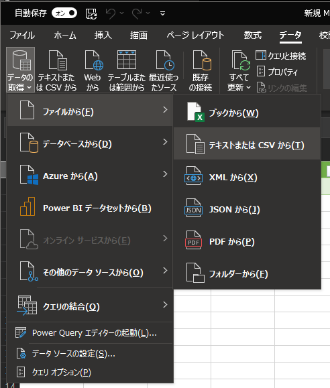The image size is (330, 388).
Task: Click the data source settings gear icon
Action: [21, 353]
